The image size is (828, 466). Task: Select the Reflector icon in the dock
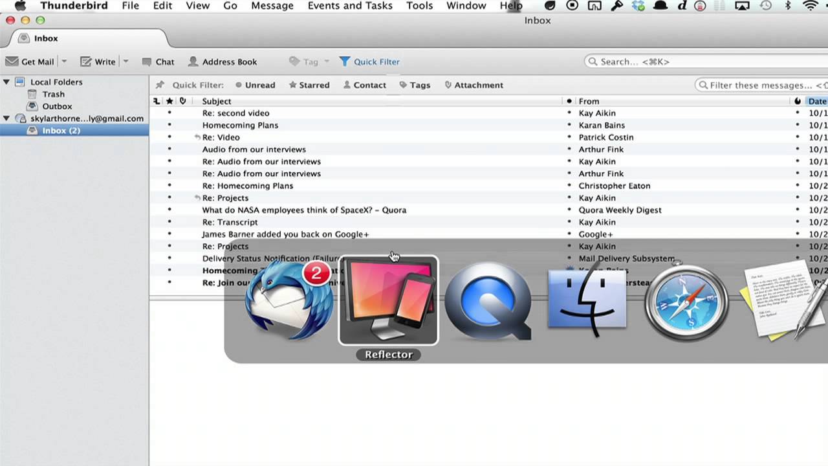pos(388,301)
